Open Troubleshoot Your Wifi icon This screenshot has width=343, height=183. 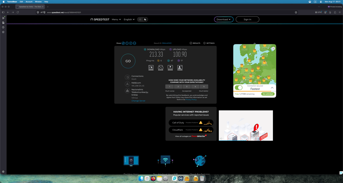165,160
